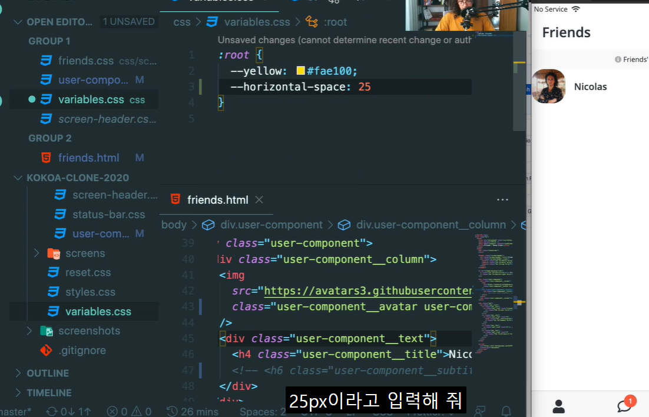Open styles.css in the file tree
The image size is (649, 417).
[x=90, y=292]
